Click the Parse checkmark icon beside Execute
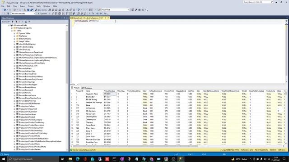Screen dimensions: 289x162 [53, 13]
